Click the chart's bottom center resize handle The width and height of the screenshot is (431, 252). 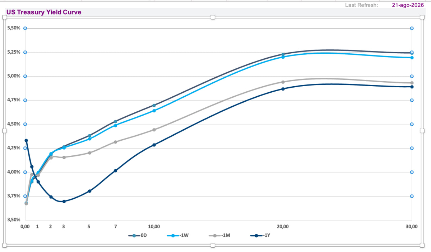(x=213, y=245)
